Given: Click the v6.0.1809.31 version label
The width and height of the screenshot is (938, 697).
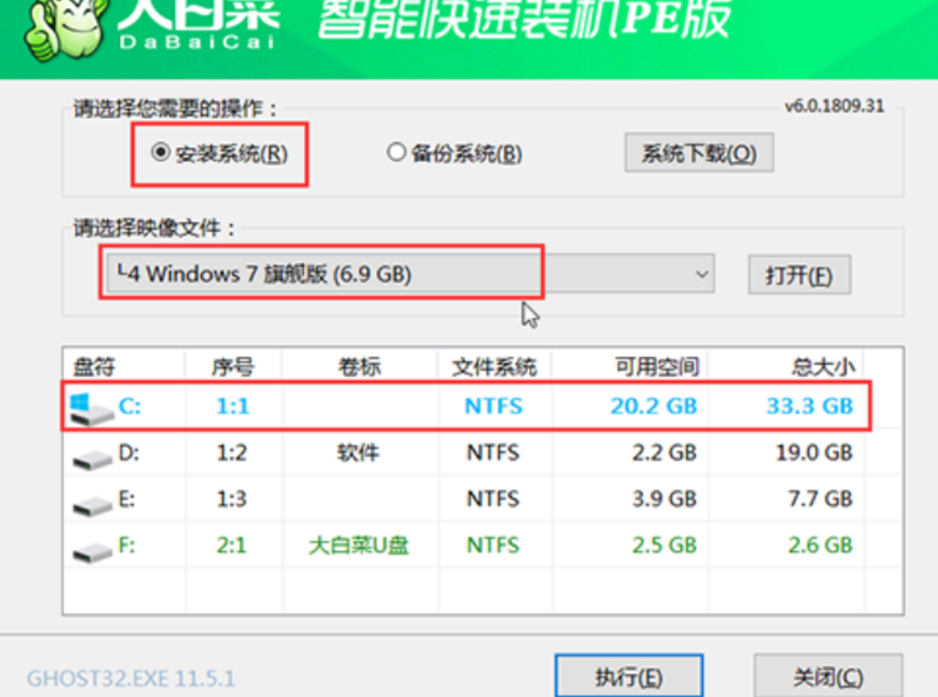Looking at the screenshot, I should click(x=835, y=106).
